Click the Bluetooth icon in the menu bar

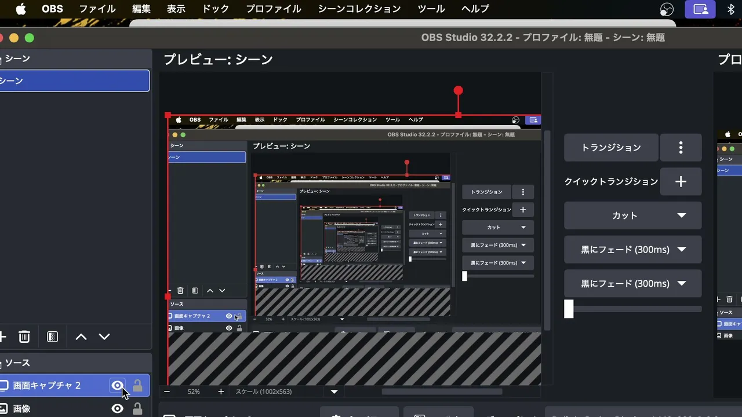(x=730, y=9)
